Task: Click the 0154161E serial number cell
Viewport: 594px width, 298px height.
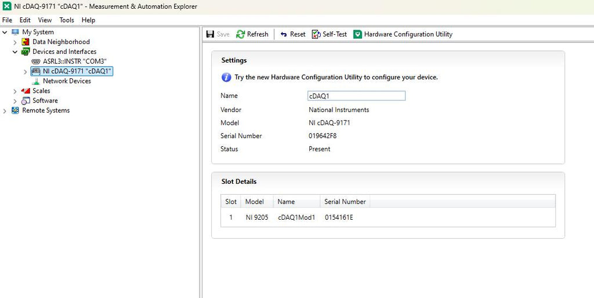Action: (x=339, y=218)
